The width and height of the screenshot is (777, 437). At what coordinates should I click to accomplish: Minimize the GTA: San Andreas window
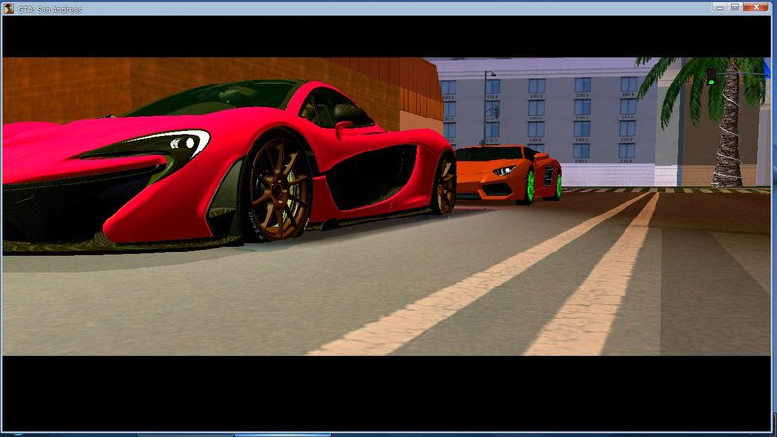point(720,7)
